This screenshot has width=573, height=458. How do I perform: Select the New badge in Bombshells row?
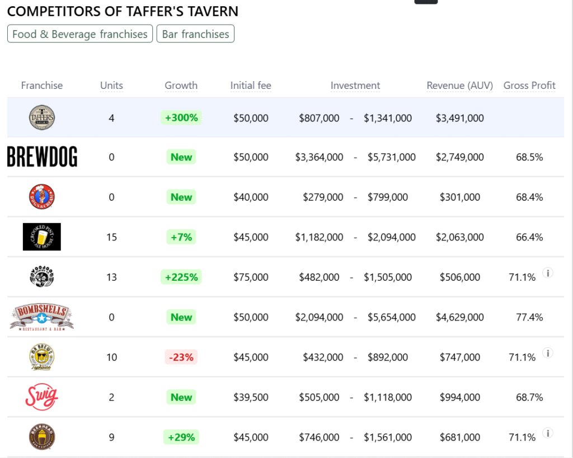click(x=181, y=317)
